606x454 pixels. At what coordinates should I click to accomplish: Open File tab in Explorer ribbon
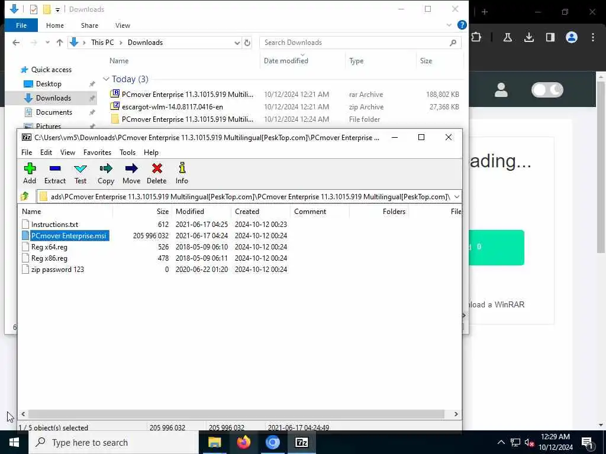pyautogui.click(x=21, y=25)
